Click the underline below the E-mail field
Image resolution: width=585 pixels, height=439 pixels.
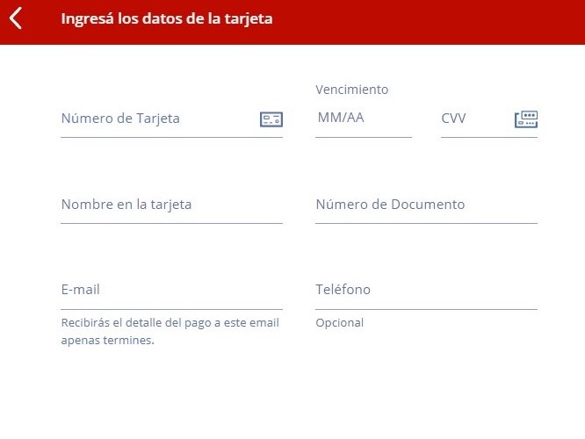click(171, 309)
